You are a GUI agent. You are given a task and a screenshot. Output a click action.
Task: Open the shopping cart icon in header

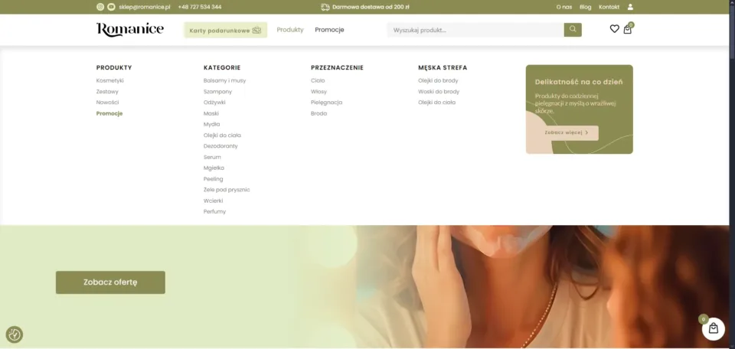[x=628, y=30]
